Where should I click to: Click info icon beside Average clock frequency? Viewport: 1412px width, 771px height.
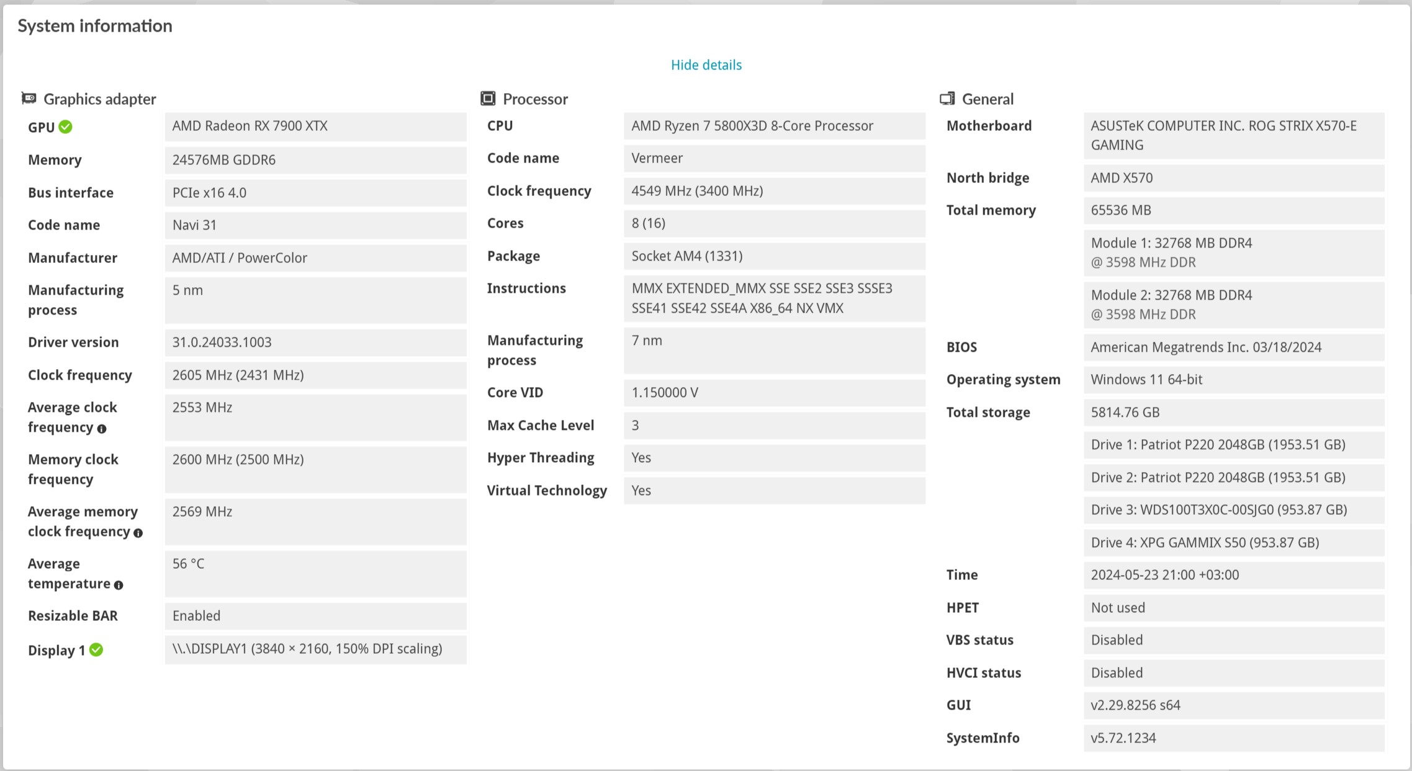click(102, 429)
